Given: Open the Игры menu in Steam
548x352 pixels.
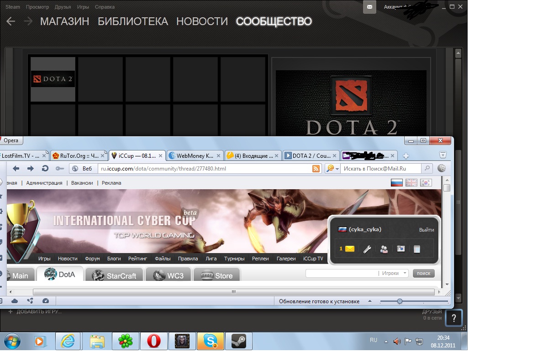Looking at the screenshot, I should pos(83,7).
